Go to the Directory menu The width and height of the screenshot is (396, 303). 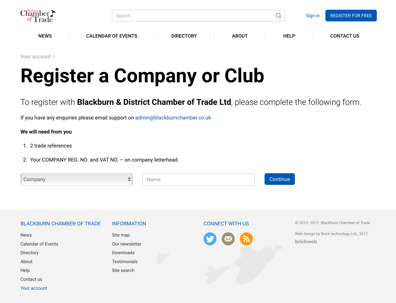point(184,36)
